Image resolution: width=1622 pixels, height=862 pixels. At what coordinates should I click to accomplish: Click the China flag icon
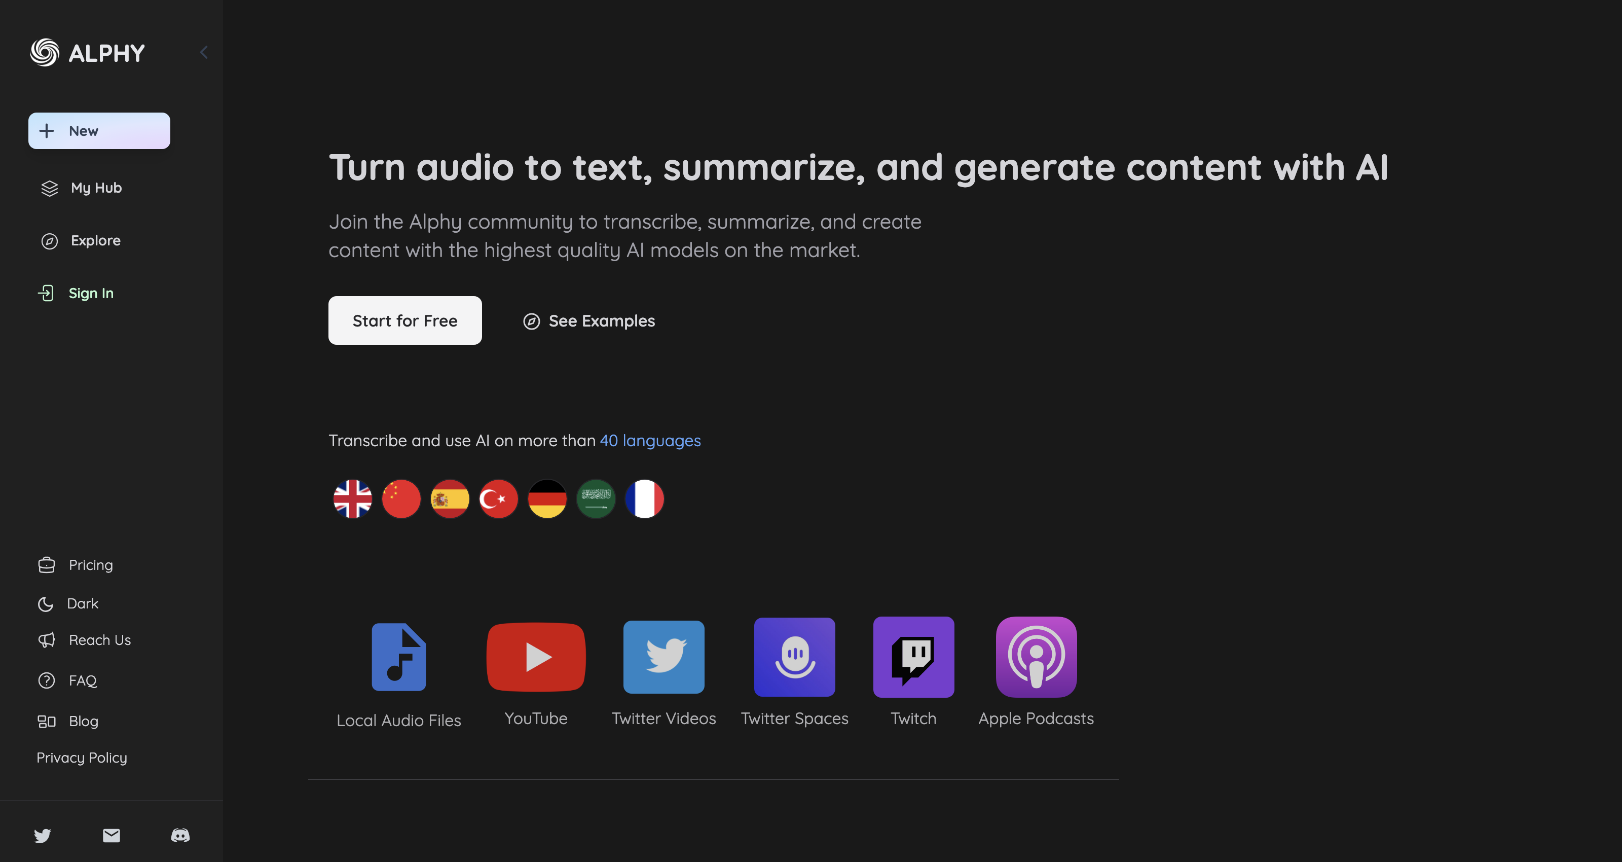point(401,498)
